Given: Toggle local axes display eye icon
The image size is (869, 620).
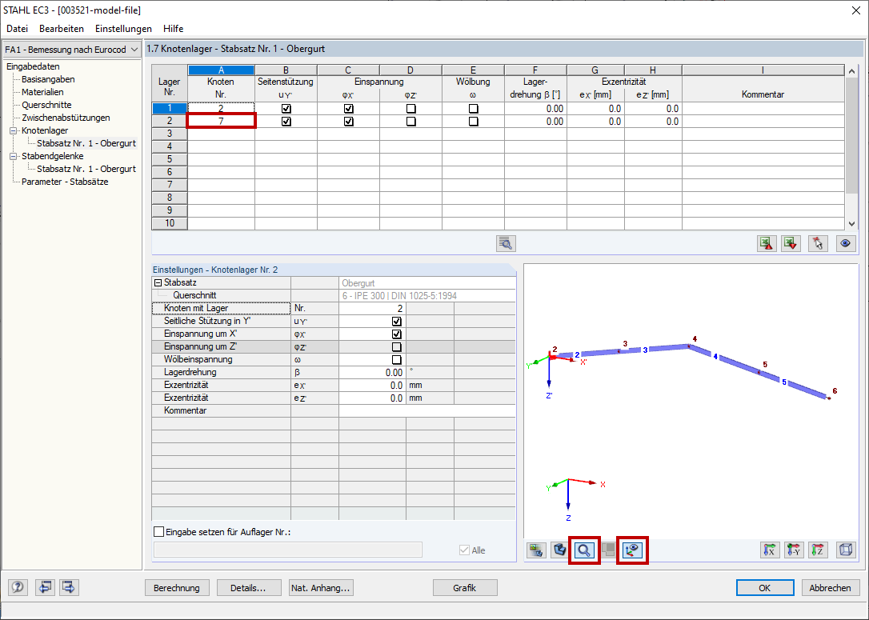Looking at the screenshot, I should click(632, 550).
